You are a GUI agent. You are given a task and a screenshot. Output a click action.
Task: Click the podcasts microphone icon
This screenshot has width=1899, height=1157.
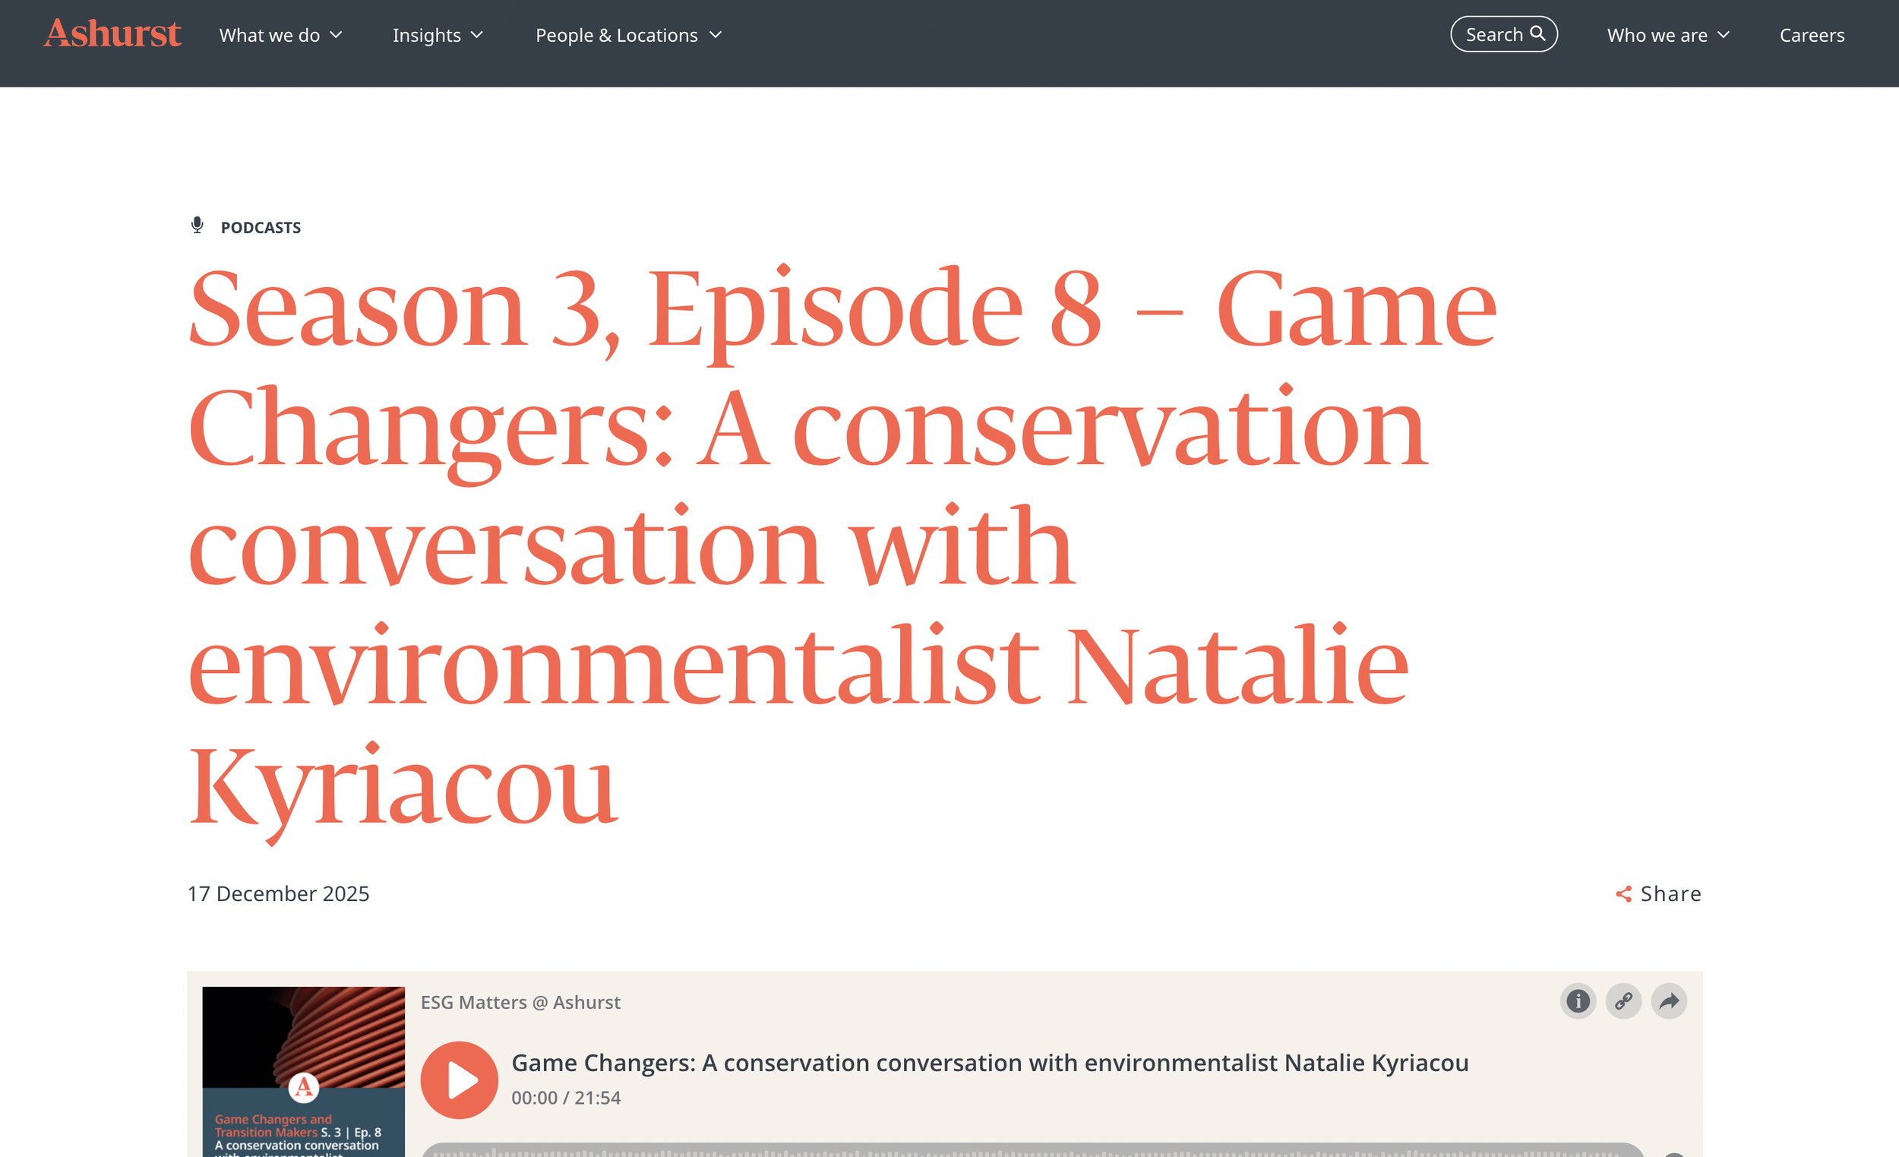point(197,225)
